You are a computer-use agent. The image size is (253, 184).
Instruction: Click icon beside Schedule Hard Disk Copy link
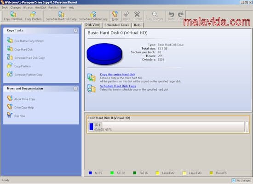click(92, 88)
